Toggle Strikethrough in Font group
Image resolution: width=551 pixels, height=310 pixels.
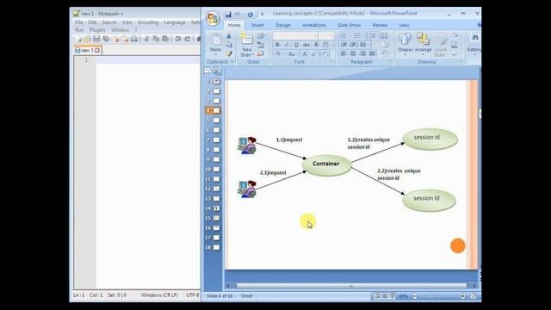click(x=306, y=45)
